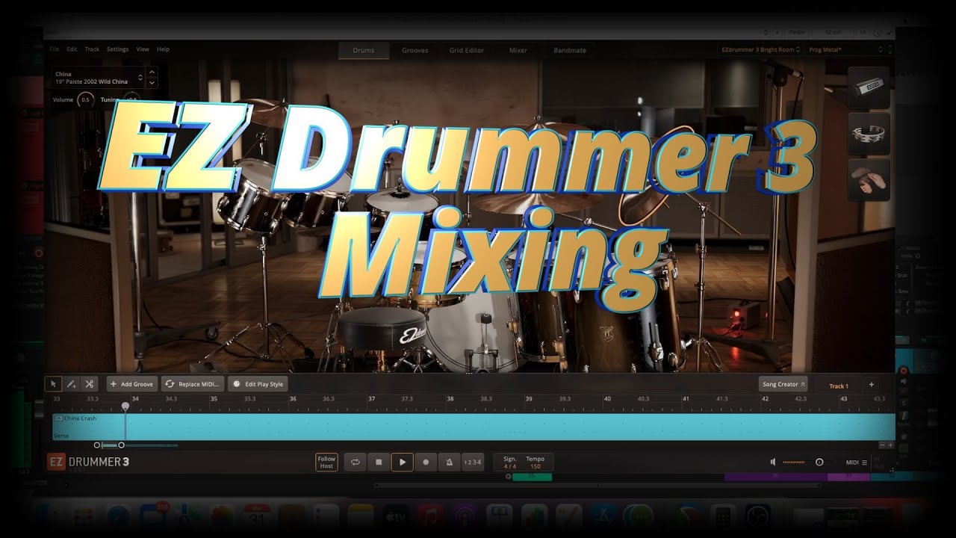Image resolution: width=956 pixels, height=538 pixels.
Task: Open the Track menu
Action: point(92,49)
